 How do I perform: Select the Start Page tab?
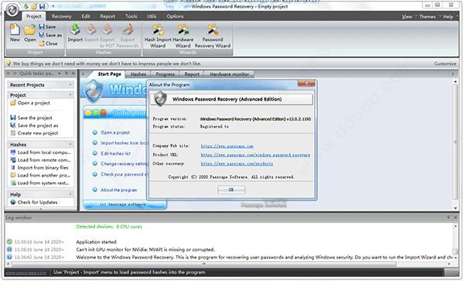point(110,74)
